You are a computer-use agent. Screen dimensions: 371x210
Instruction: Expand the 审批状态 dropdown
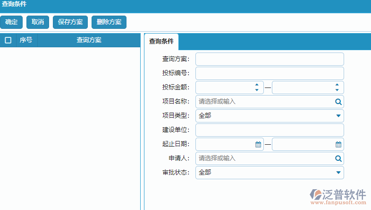(x=338, y=173)
